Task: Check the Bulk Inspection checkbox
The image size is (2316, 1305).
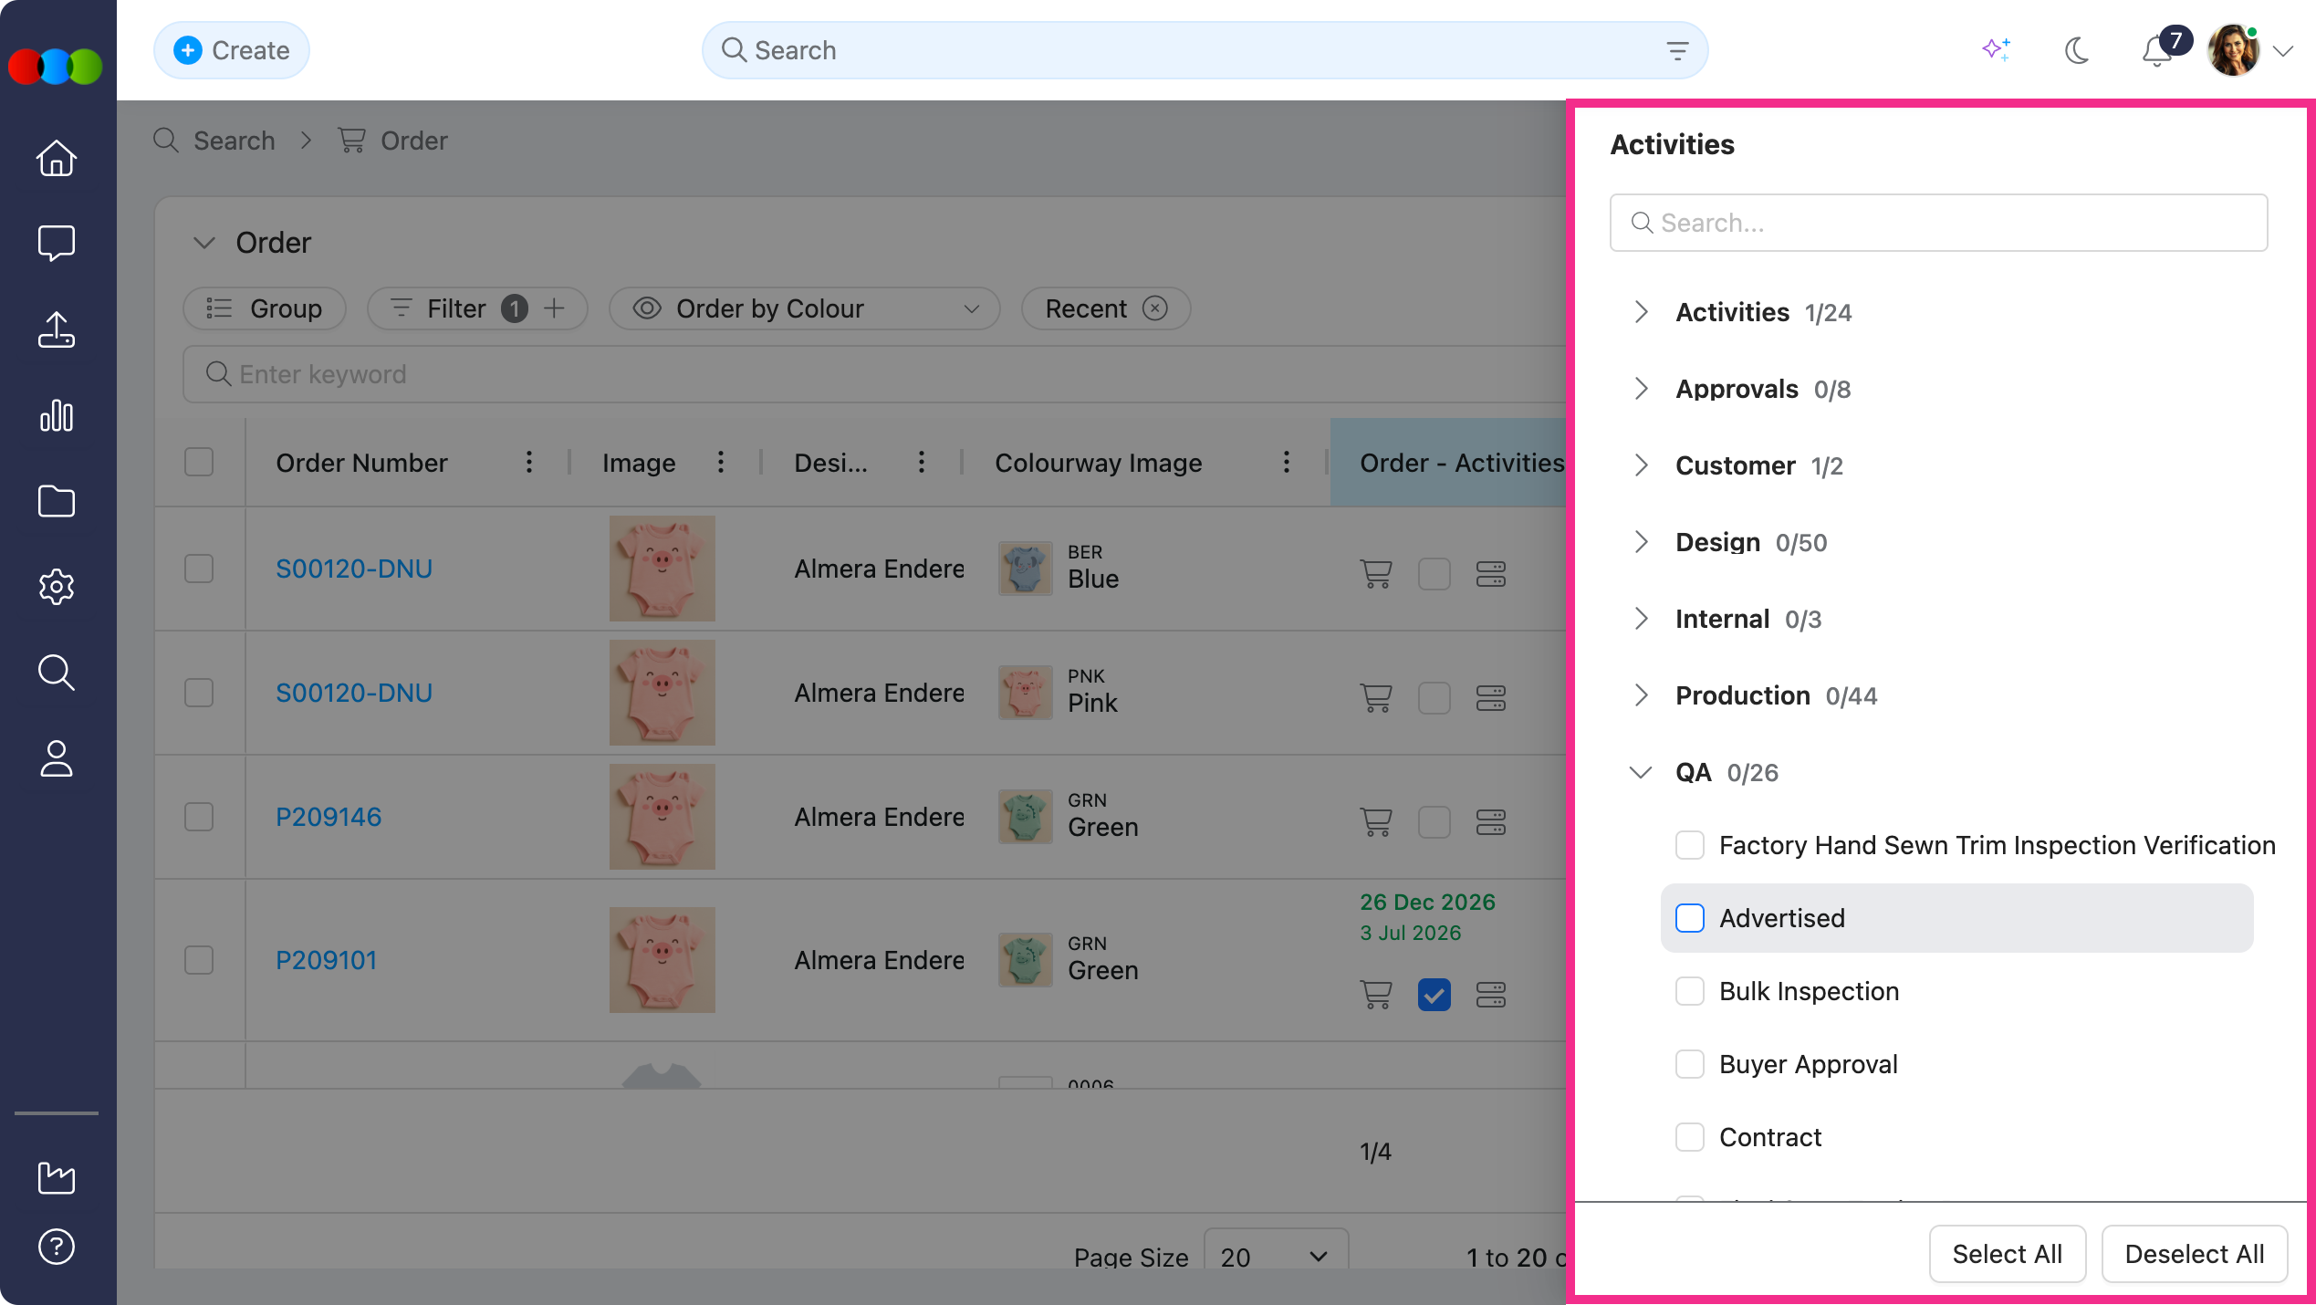Action: click(x=1690, y=991)
